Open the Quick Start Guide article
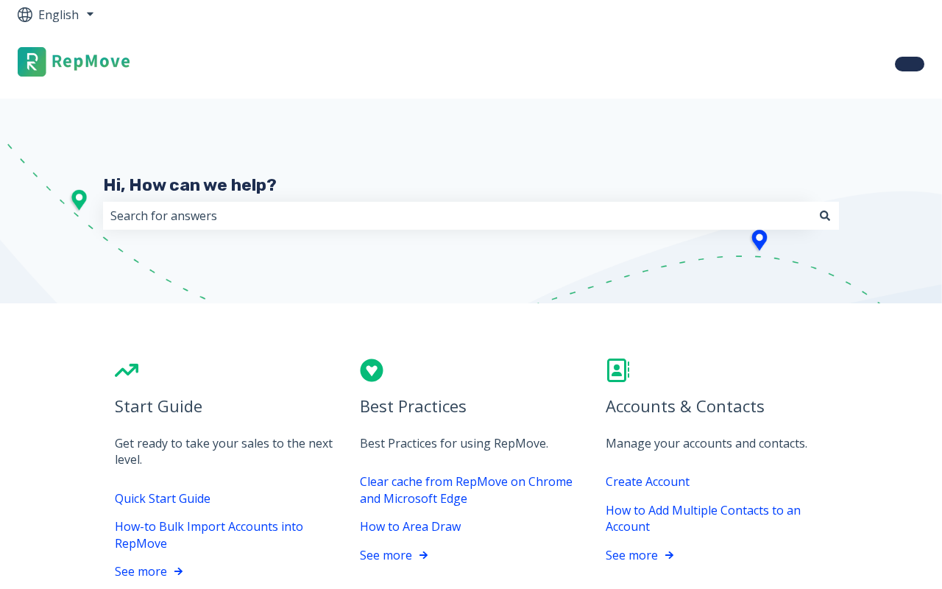Viewport: 942px width, 589px height. tap(163, 498)
